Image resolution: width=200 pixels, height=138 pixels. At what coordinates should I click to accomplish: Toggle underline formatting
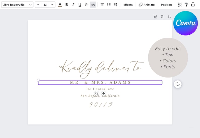[x=80, y=5]
